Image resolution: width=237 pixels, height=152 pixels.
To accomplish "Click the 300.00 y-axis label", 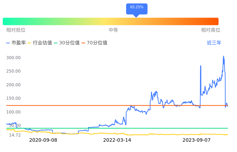I will [13, 58].
